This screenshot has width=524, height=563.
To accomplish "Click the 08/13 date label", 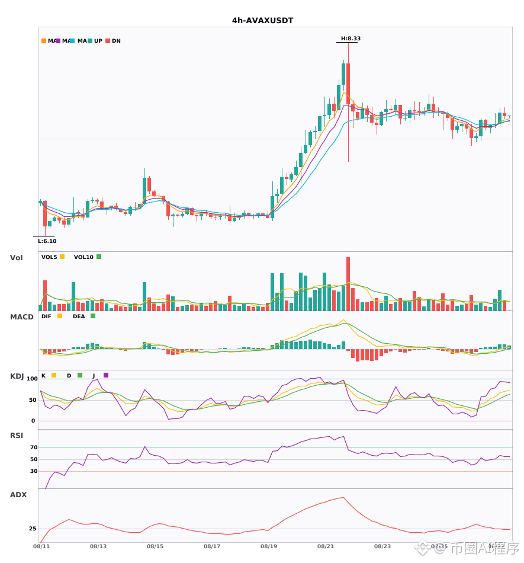I will point(98,546).
